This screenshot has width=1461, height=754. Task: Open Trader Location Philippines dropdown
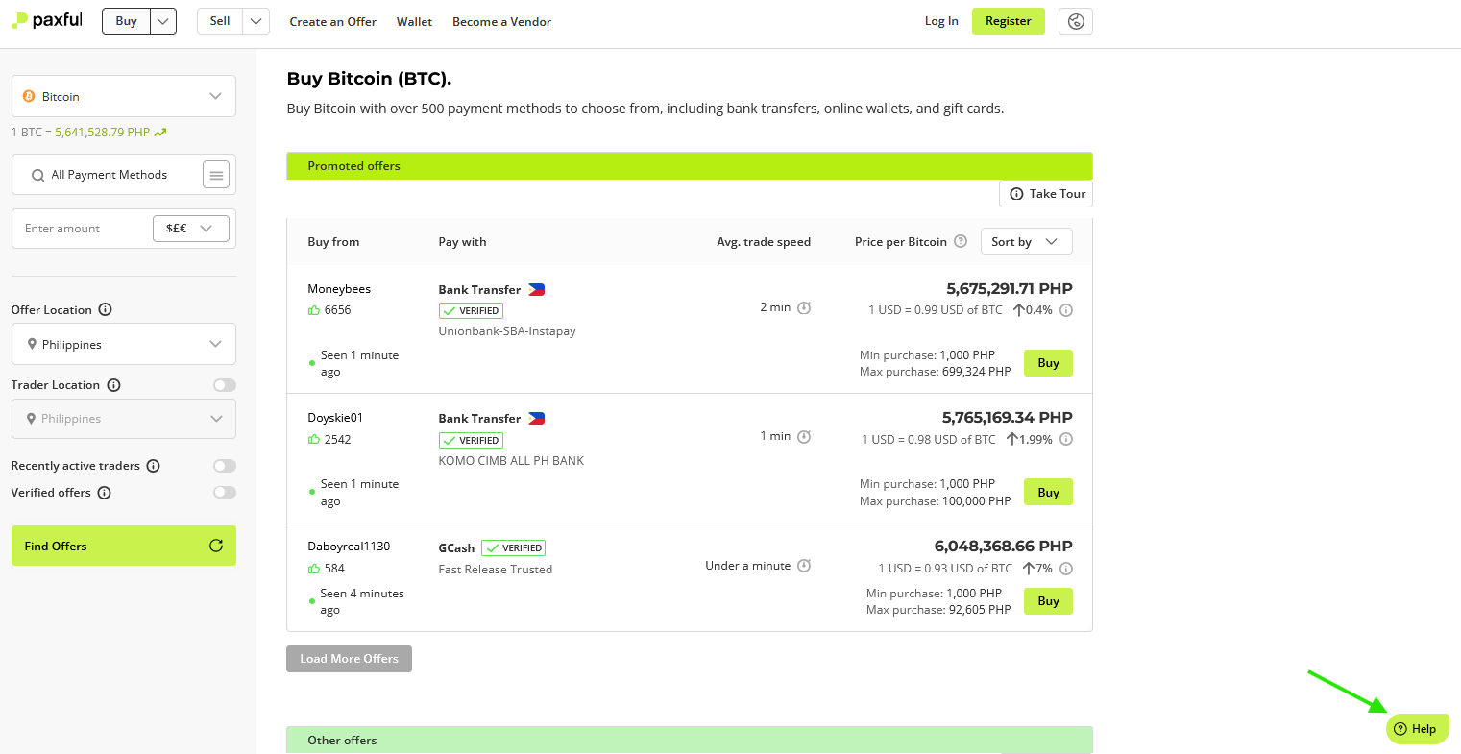click(124, 419)
